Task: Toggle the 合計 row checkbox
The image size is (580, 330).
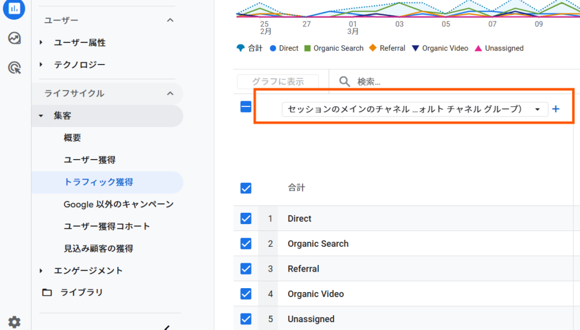Action: [246, 188]
